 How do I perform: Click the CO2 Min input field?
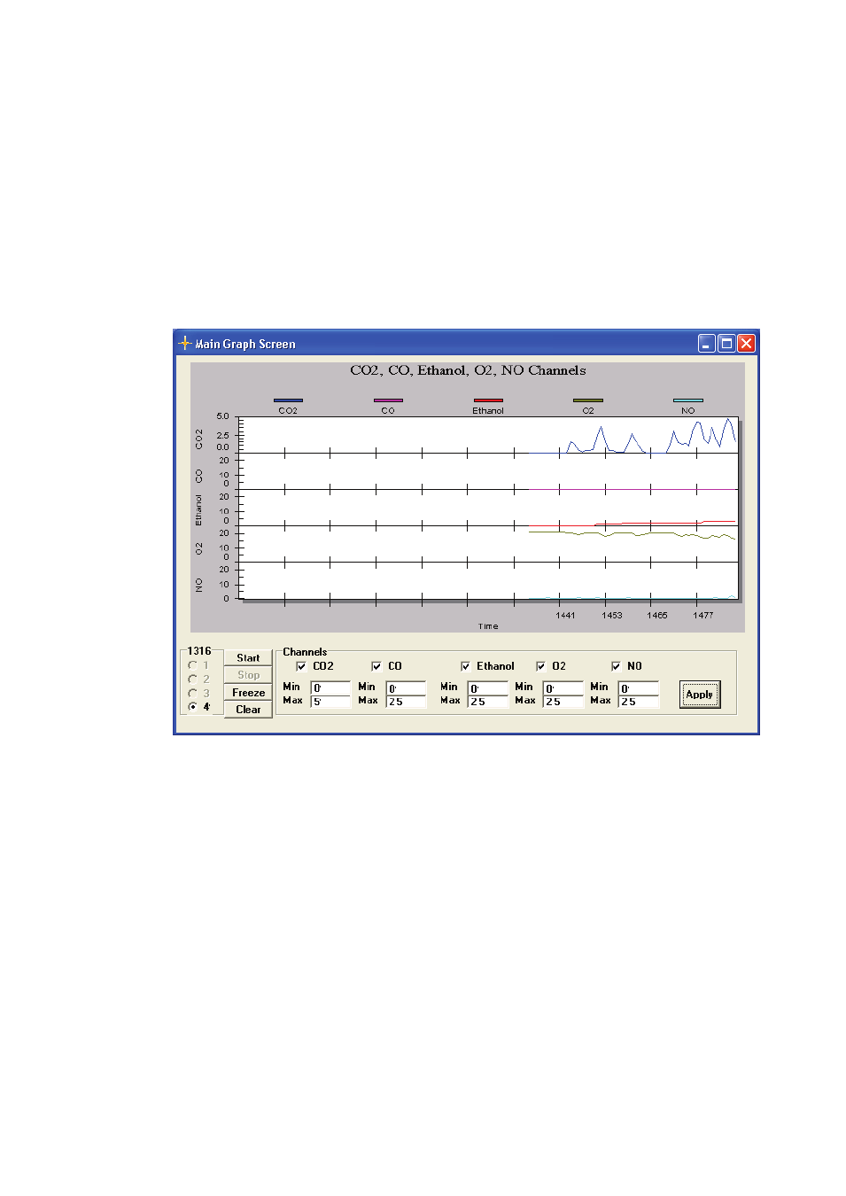tap(330, 687)
